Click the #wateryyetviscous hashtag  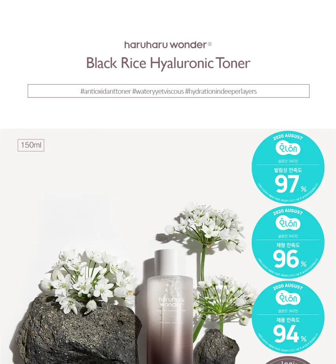pos(158,91)
